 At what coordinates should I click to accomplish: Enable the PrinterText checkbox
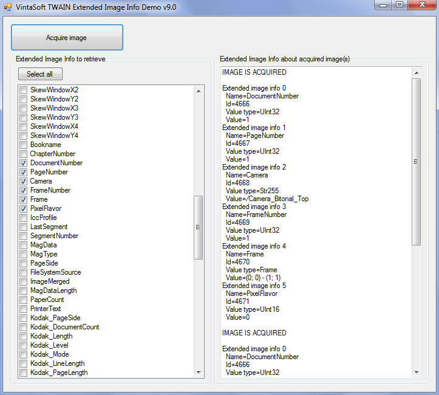24,309
